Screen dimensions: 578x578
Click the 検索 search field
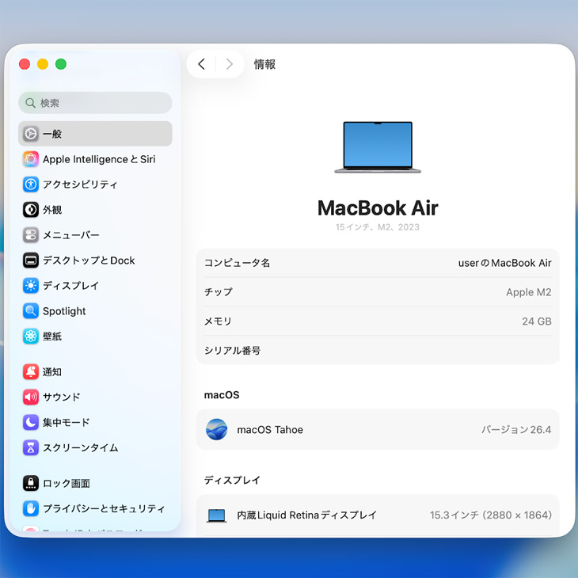coord(95,103)
